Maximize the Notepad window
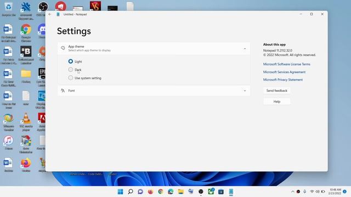The height and width of the screenshot is (197, 351). (x=312, y=14)
